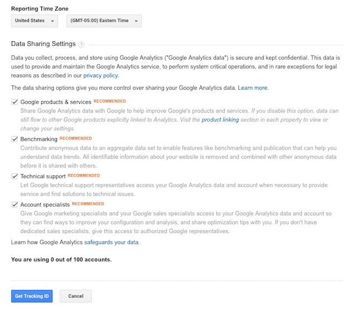This screenshot has height=315, width=357.
Task: Click the Reporting Time Zone heading
Action: pos(40,9)
